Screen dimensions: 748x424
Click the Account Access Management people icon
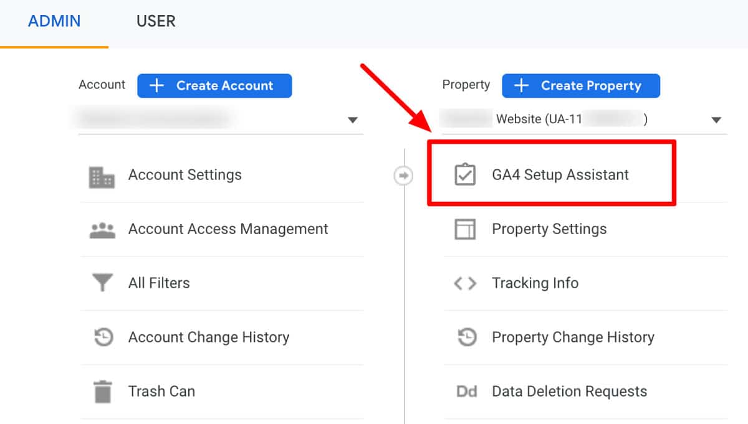click(x=102, y=230)
